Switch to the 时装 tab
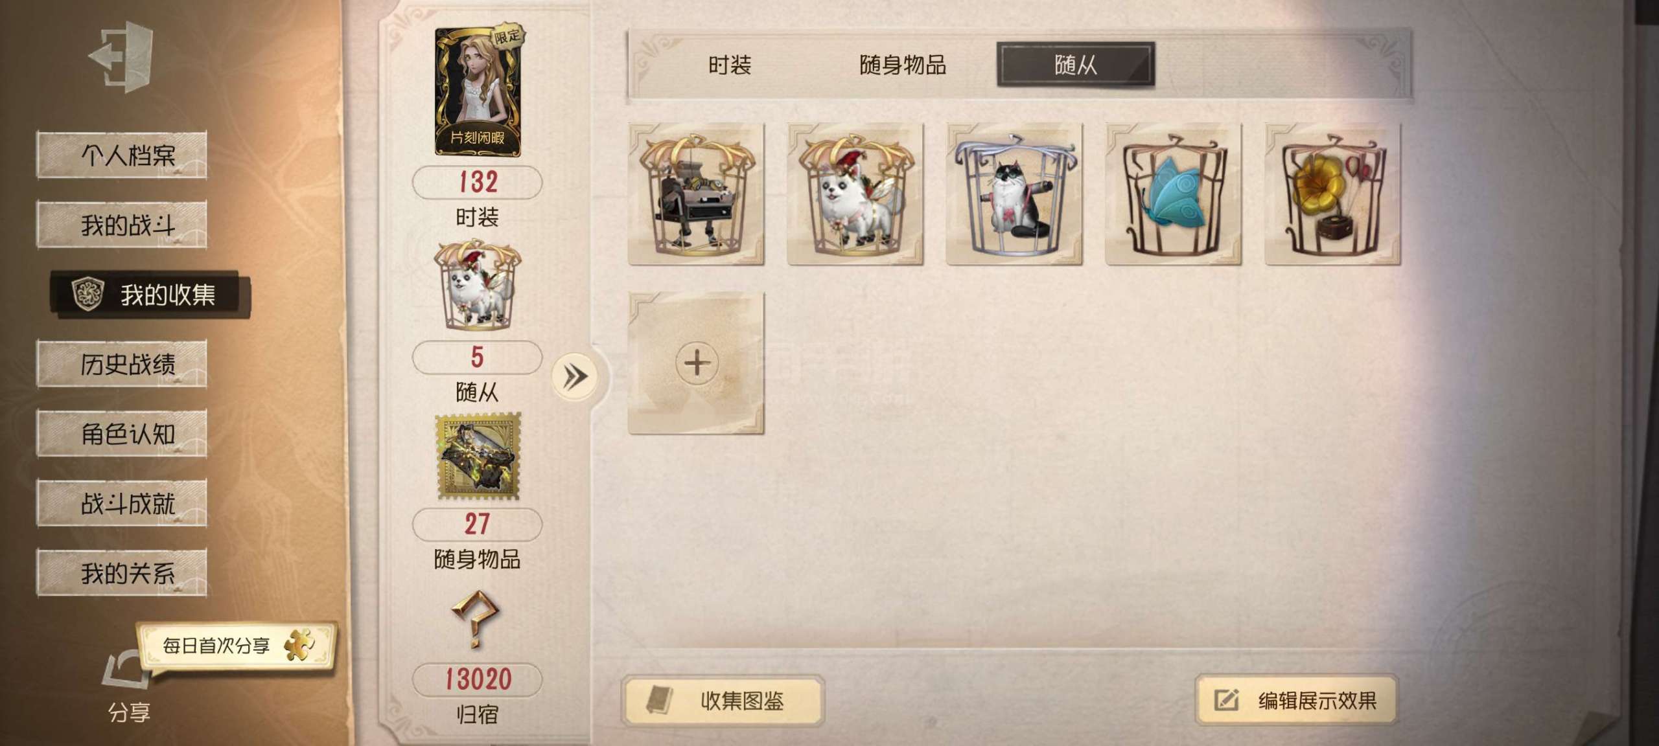Viewport: 1659px width, 746px height. (730, 65)
